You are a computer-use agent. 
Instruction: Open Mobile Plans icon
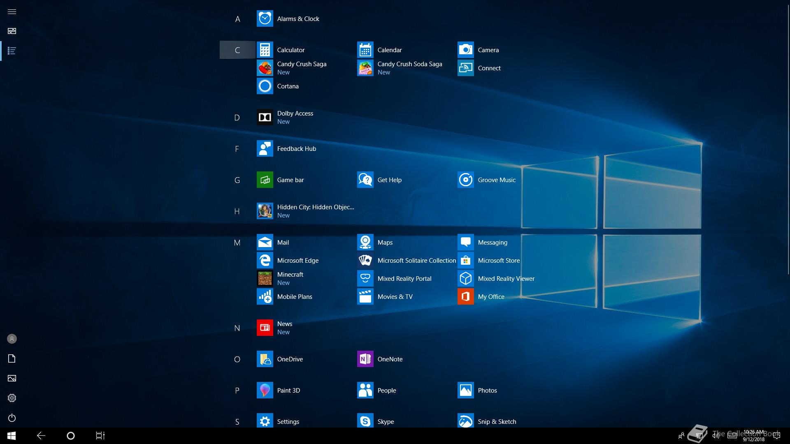[265, 296]
